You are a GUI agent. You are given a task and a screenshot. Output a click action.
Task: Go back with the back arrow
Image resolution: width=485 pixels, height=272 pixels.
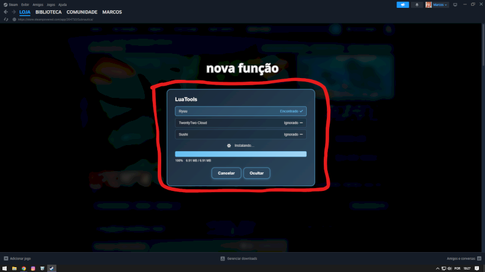(6, 12)
